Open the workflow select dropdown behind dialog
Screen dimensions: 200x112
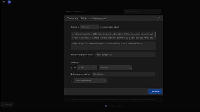point(142,12)
